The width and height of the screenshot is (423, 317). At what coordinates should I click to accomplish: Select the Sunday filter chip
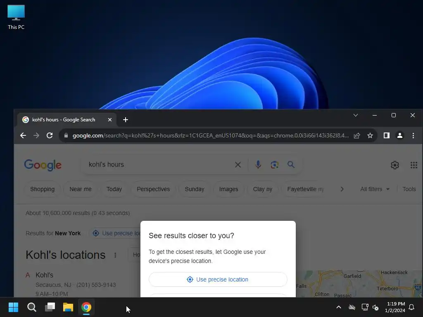coord(195,189)
